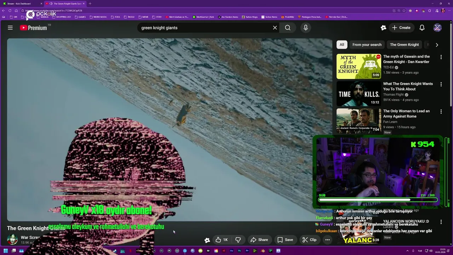Open the Share dialog
This screenshot has width=453, height=255.
259,240
